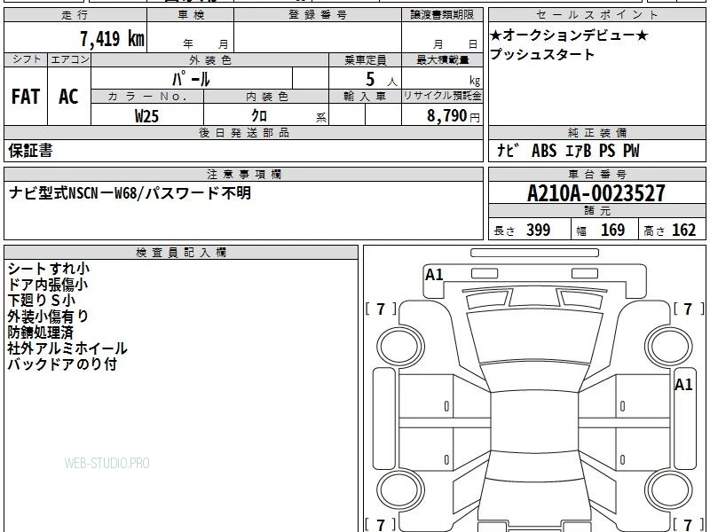Click the ★オークションデビュー★ sales point line
710x532 pixels.
tap(569, 35)
